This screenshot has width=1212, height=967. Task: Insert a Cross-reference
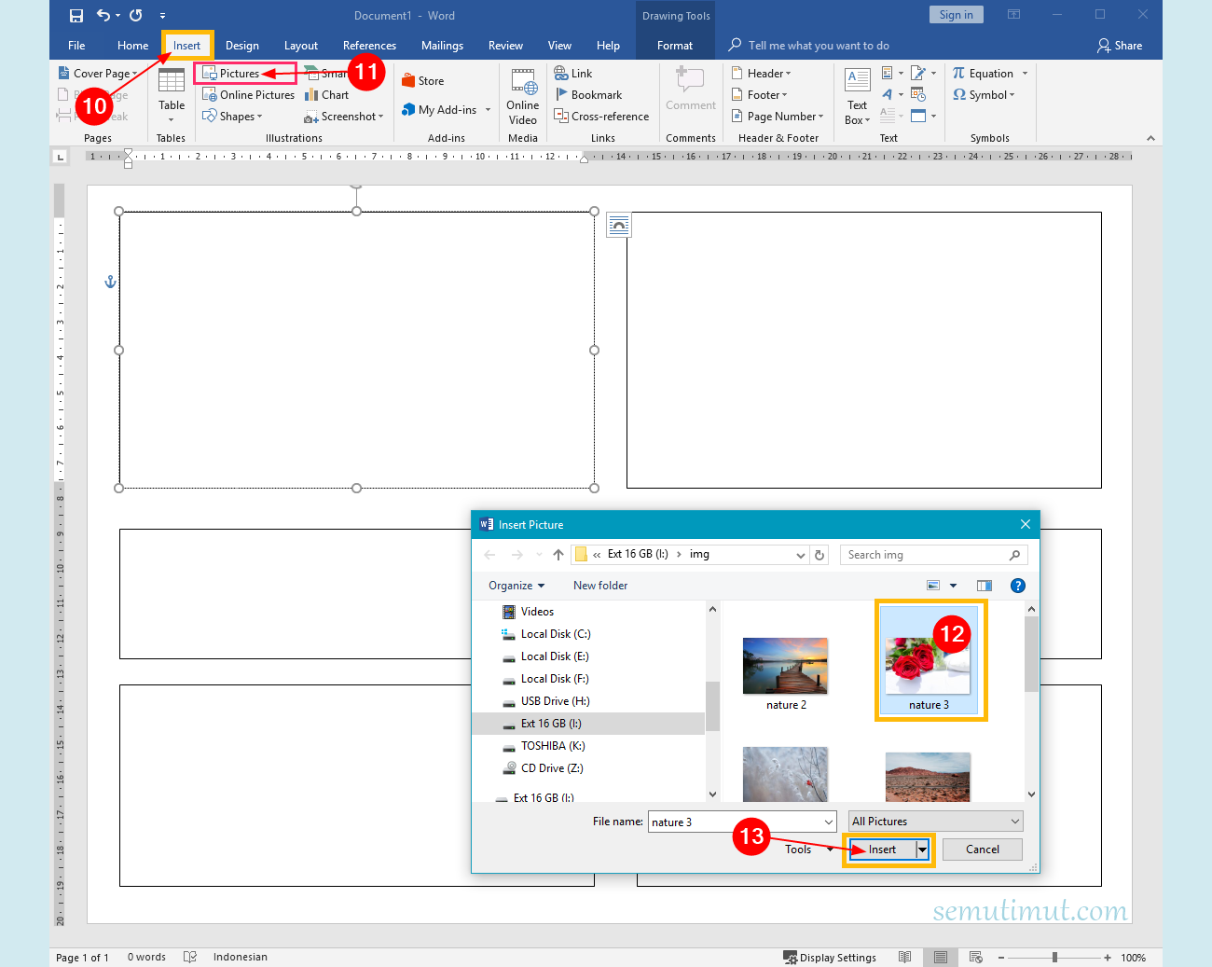pos(601,116)
